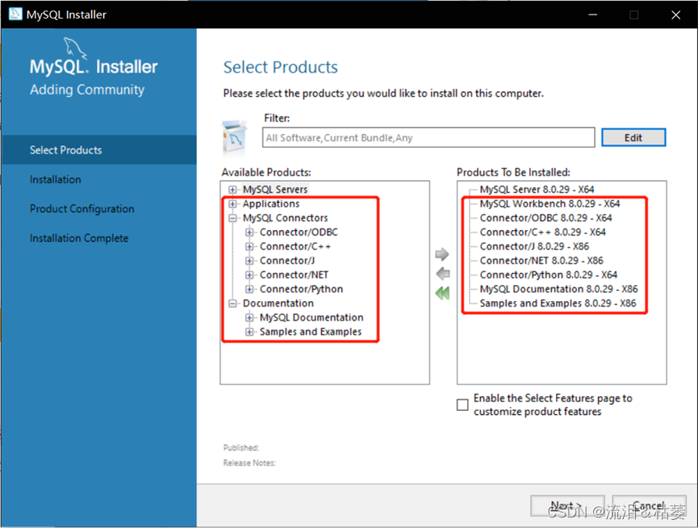Open Installation Complete step in sidebar

point(79,238)
